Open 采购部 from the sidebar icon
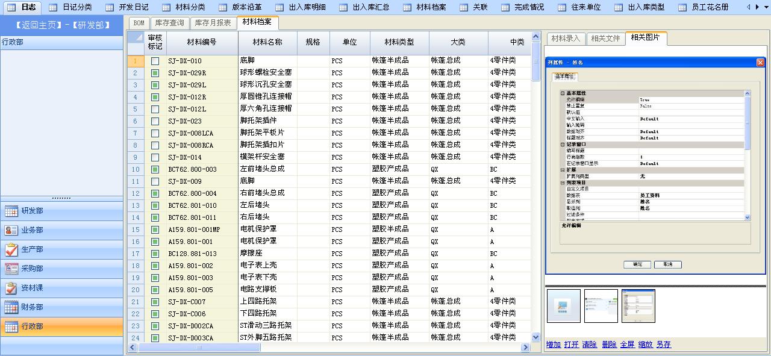 click(11, 269)
